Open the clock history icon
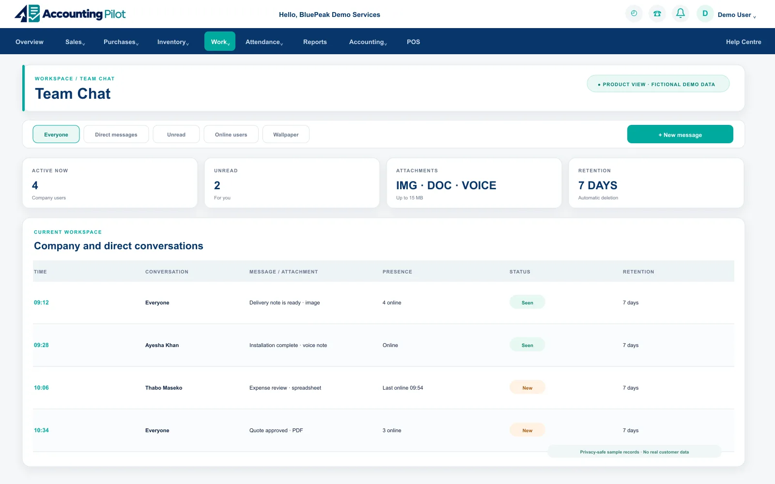 [x=634, y=14]
